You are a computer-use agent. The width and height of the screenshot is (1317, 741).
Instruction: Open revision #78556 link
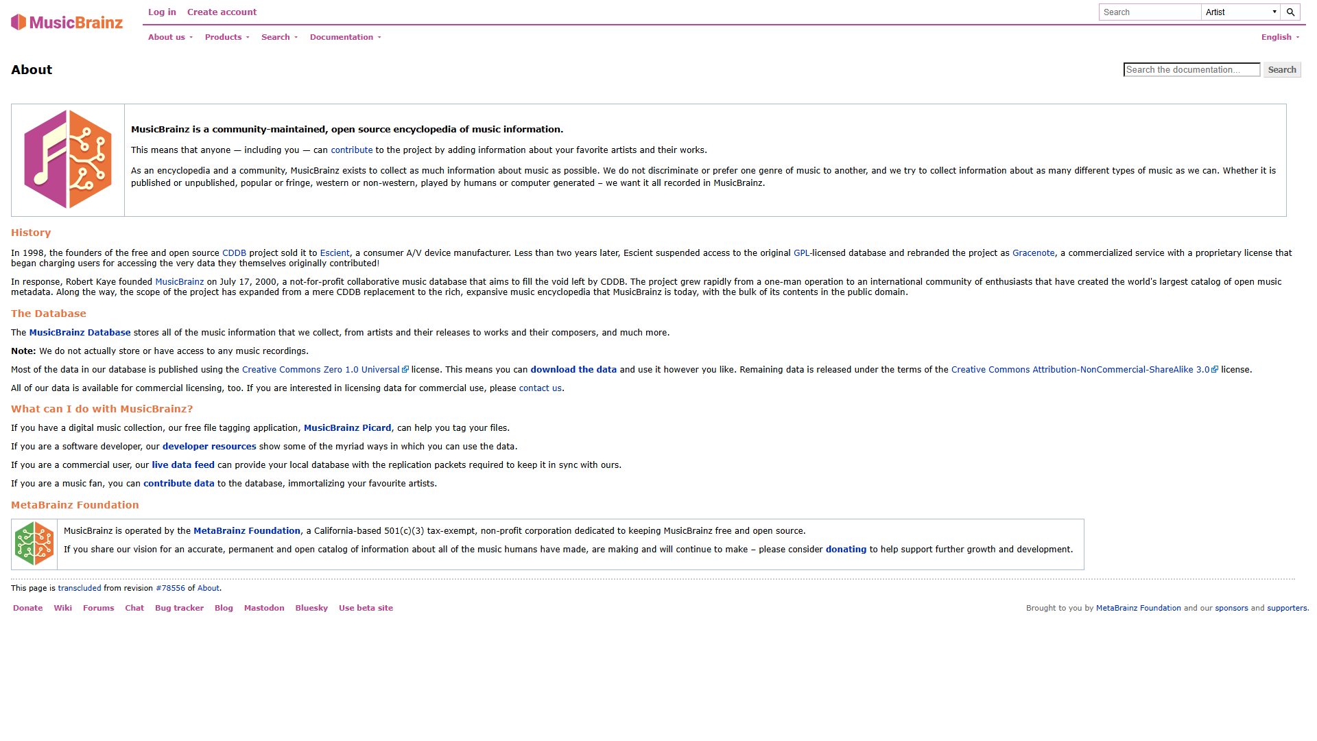[x=171, y=589]
